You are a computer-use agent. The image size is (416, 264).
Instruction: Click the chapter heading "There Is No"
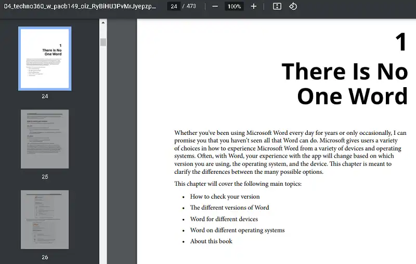pos(344,72)
